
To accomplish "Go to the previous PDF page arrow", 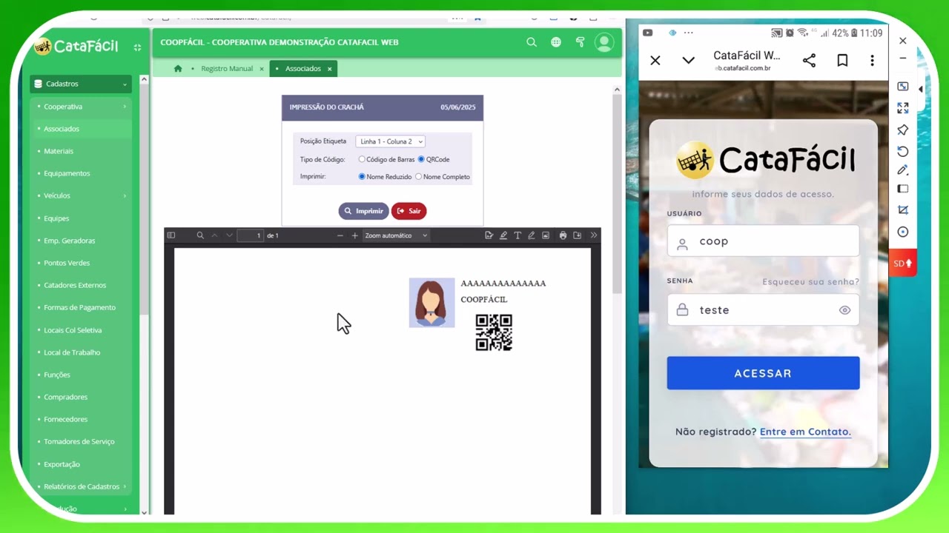I will pyautogui.click(x=214, y=235).
